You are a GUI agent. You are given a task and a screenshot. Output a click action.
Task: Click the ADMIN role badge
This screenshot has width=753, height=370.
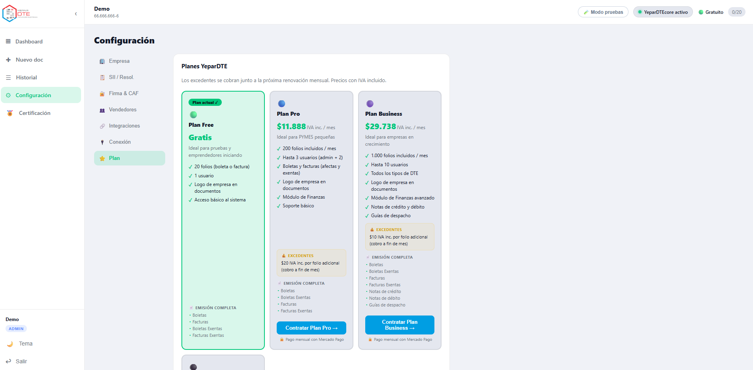pos(16,329)
